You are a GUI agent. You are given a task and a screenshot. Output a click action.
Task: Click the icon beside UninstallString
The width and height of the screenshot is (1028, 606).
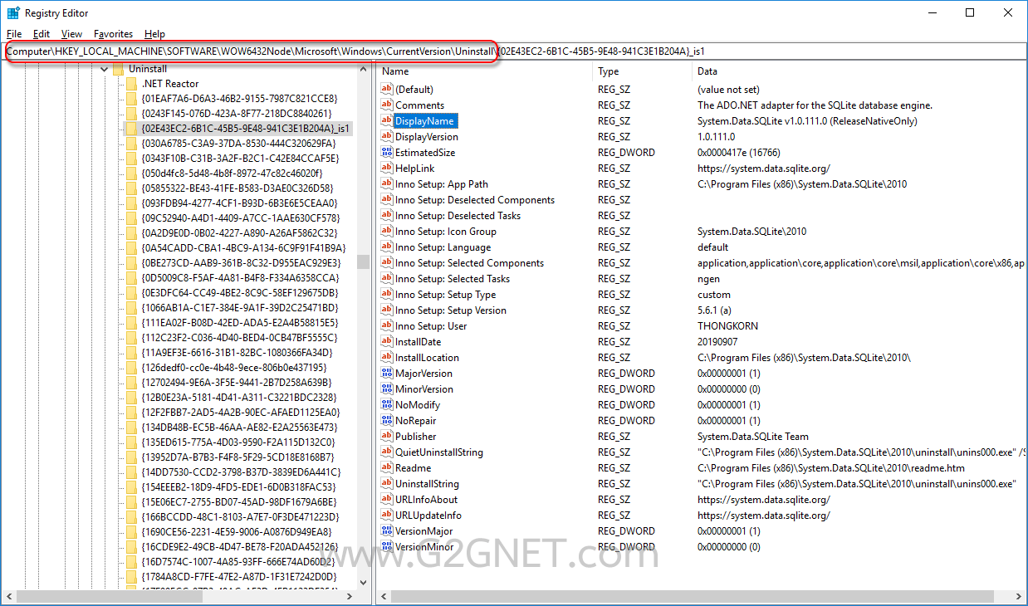coord(386,483)
